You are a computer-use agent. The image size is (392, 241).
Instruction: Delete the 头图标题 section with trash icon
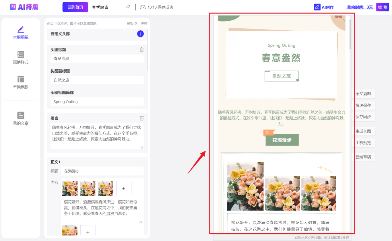pos(141,50)
